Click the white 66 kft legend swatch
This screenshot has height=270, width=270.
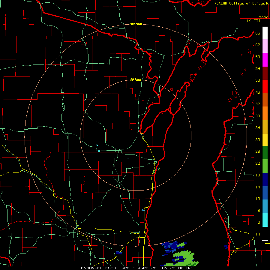(x=265, y=33)
